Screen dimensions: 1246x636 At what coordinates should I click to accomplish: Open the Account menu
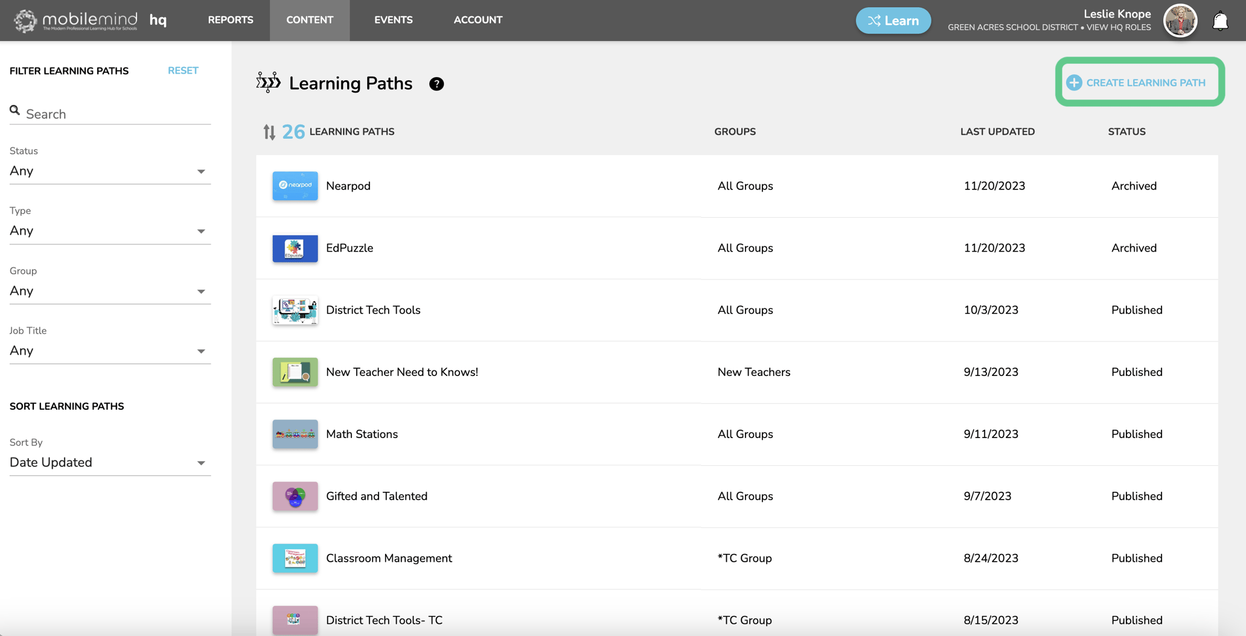(x=478, y=20)
